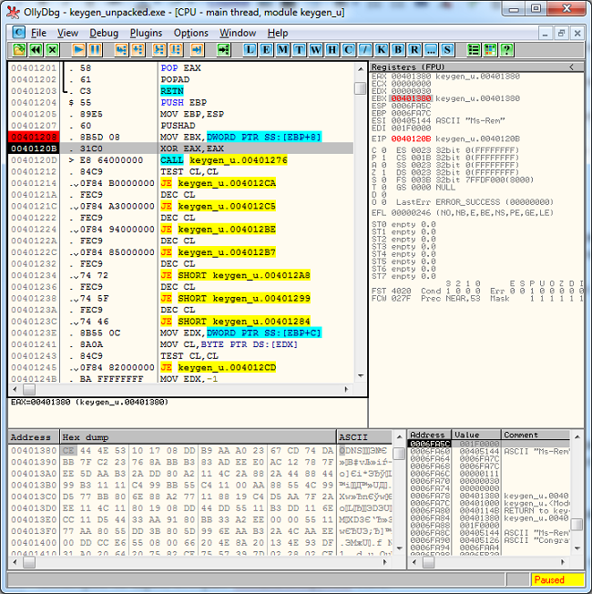Screen dimensions: 592x594
Task: Click the C flag value
Action: coord(383,150)
